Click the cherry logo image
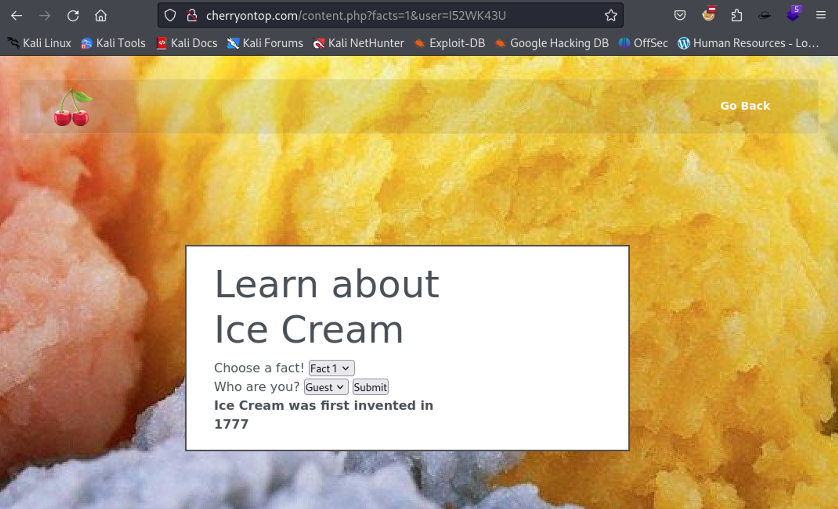 tap(72, 107)
